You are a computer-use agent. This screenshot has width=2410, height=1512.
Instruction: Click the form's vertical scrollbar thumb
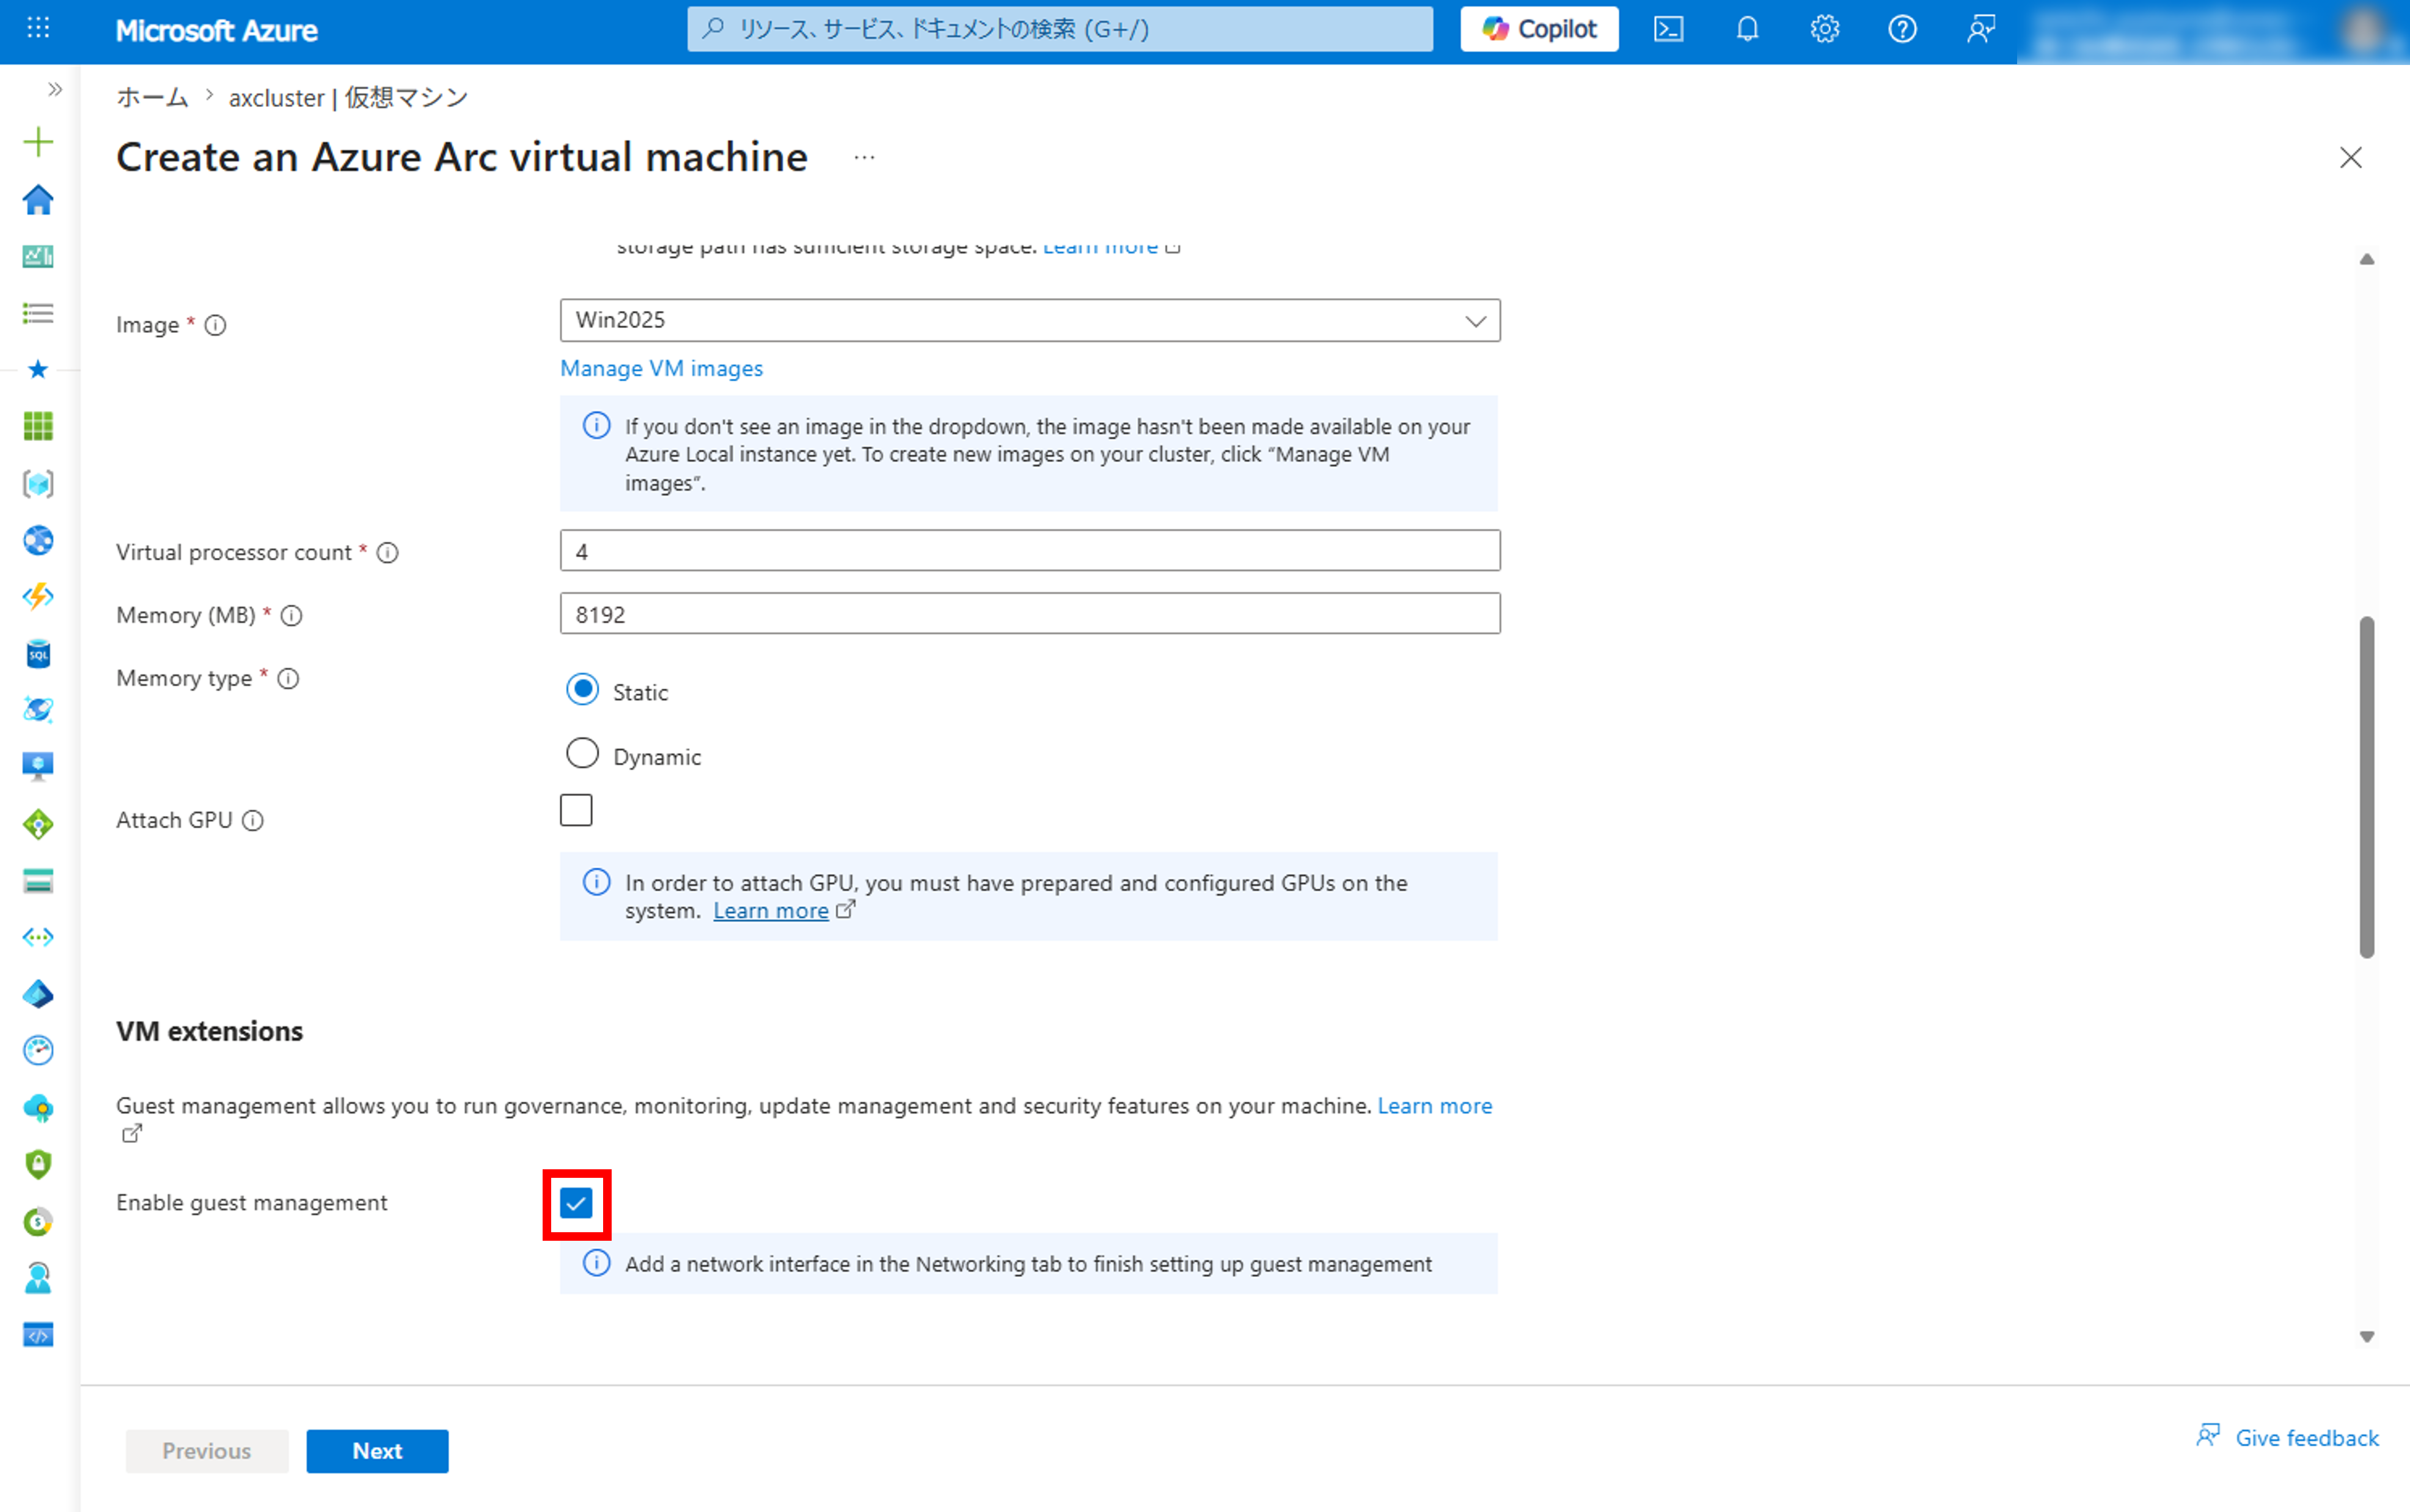[2367, 788]
